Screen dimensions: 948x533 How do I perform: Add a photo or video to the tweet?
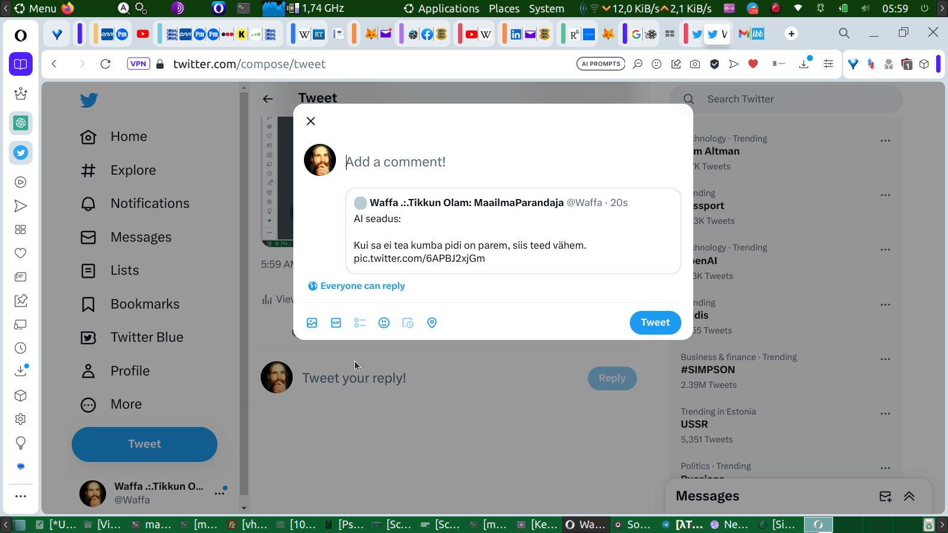[312, 323]
